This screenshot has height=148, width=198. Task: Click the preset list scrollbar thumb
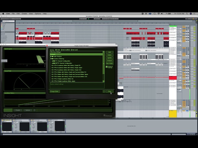click(104, 64)
